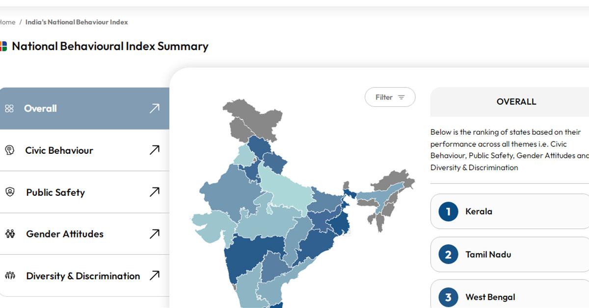Click the arrow icon beside Gender Attitudes
Viewport: 589px width, 308px height.
[x=154, y=233]
